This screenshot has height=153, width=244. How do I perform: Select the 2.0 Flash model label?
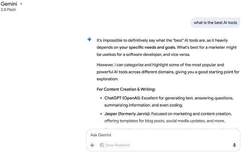tap(8, 10)
